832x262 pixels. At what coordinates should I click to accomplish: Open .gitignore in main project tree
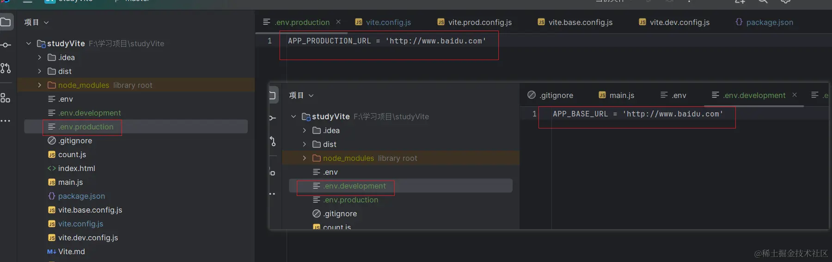pos(70,140)
